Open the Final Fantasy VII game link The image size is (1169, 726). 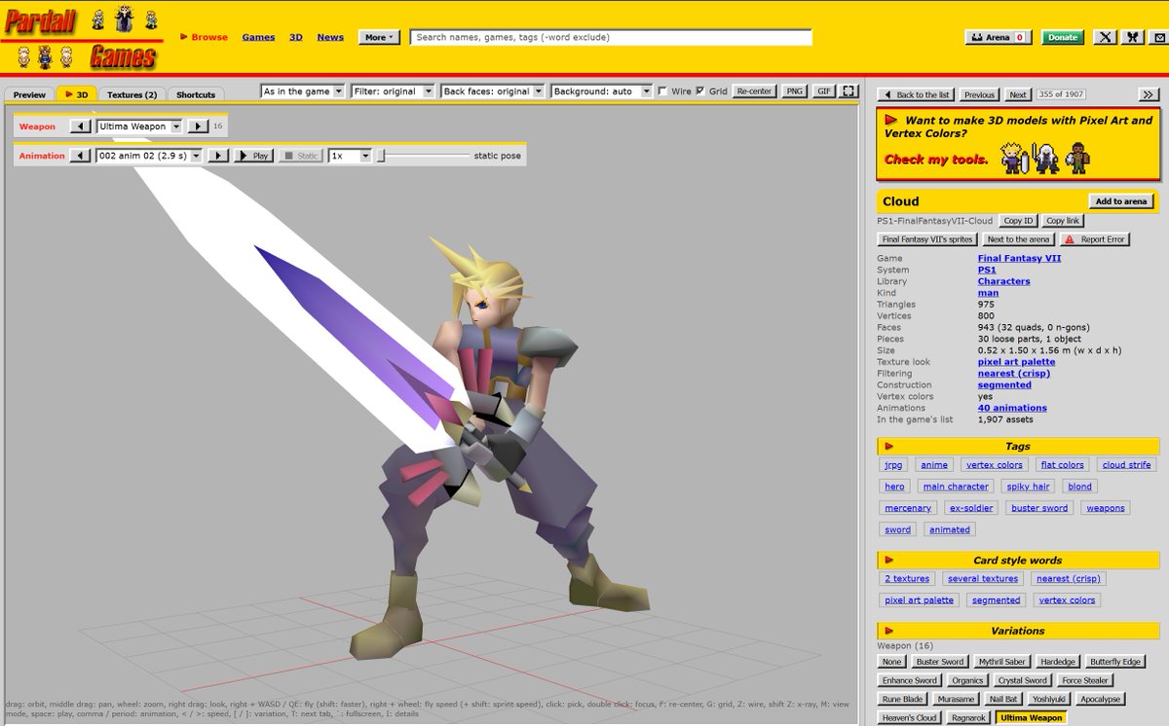[1019, 258]
